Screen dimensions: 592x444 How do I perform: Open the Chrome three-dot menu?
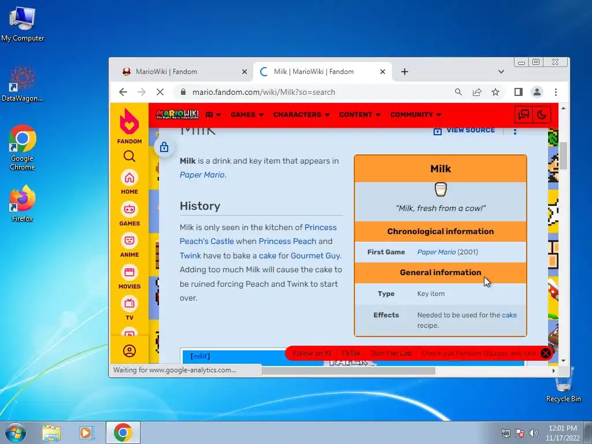(x=556, y=92)
